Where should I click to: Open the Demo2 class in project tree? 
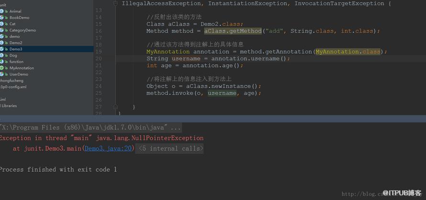(16, 43)
